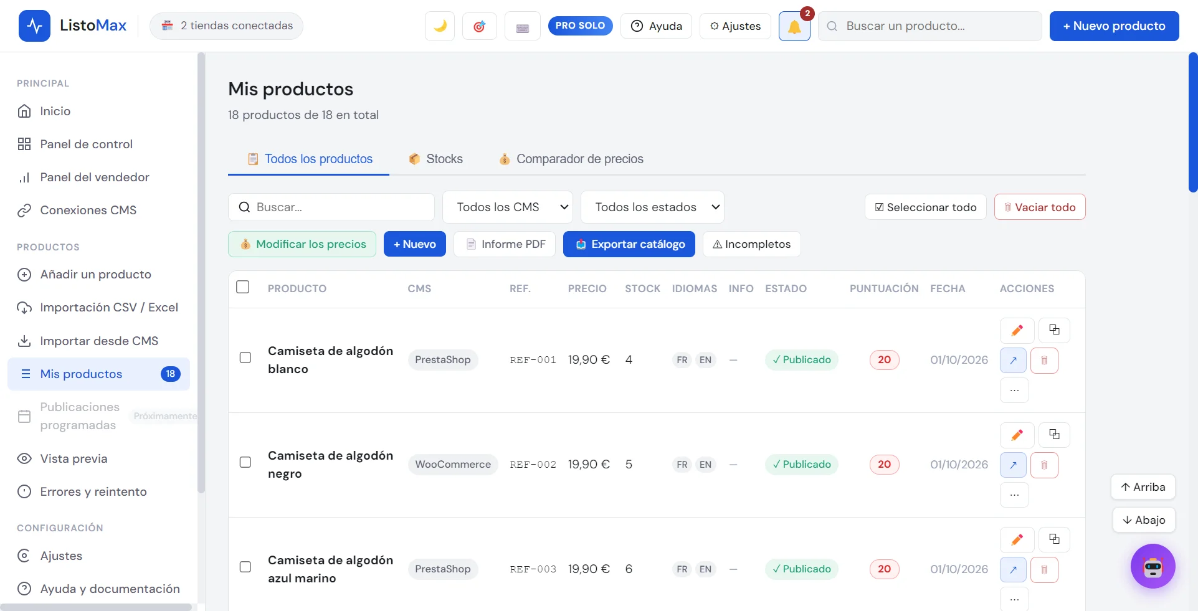Edit Camiseta azul marino with pencil icon

tap(1017, 539)
